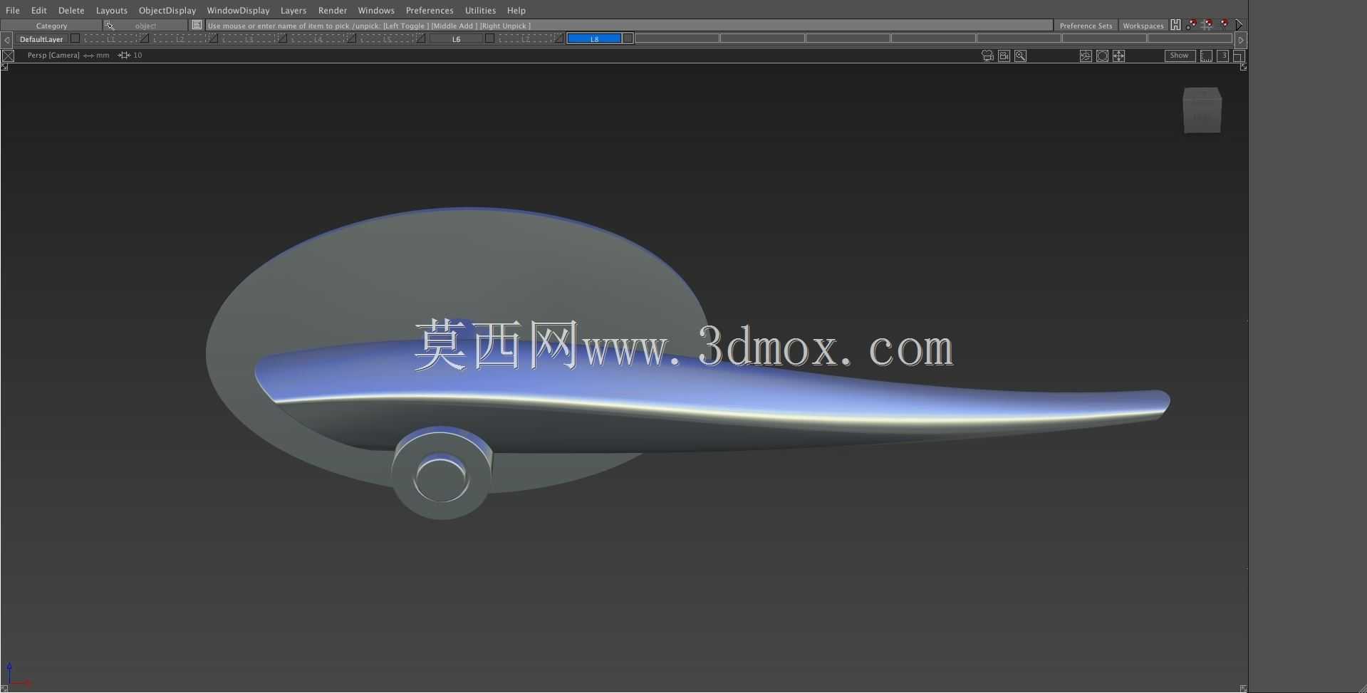Click top-right viewport corner resize icon
Image resolution: width=1367 pixels, height=693 pixels.
[x=1243, y=67]
